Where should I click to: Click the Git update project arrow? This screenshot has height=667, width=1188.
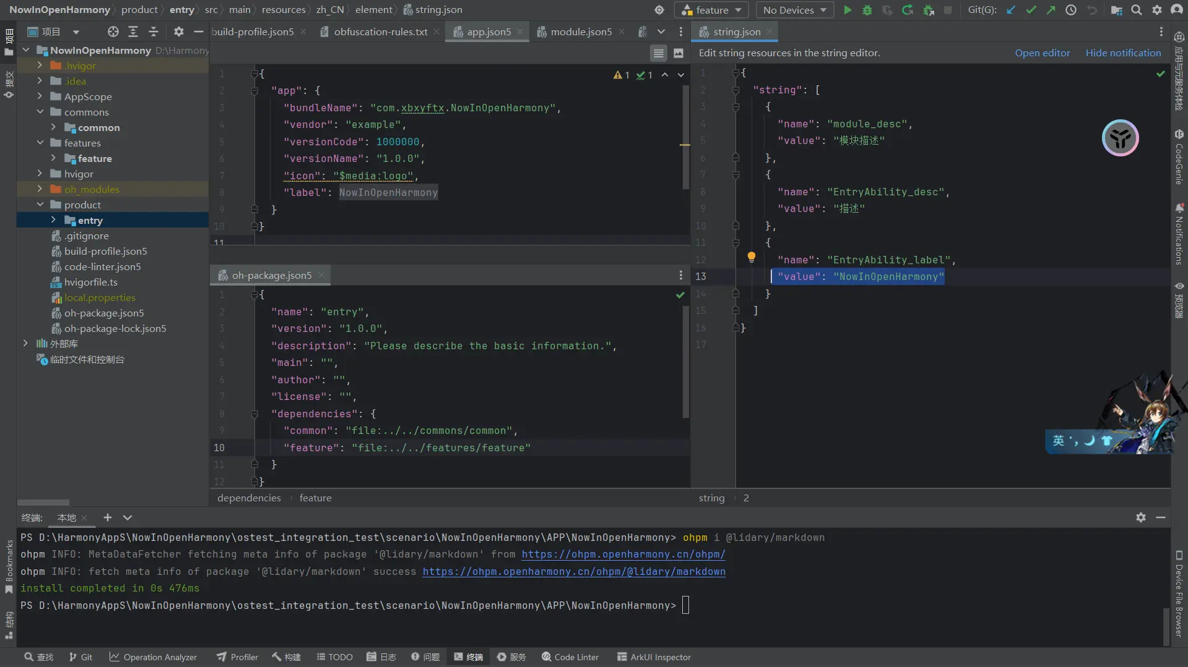(1011, 10)
